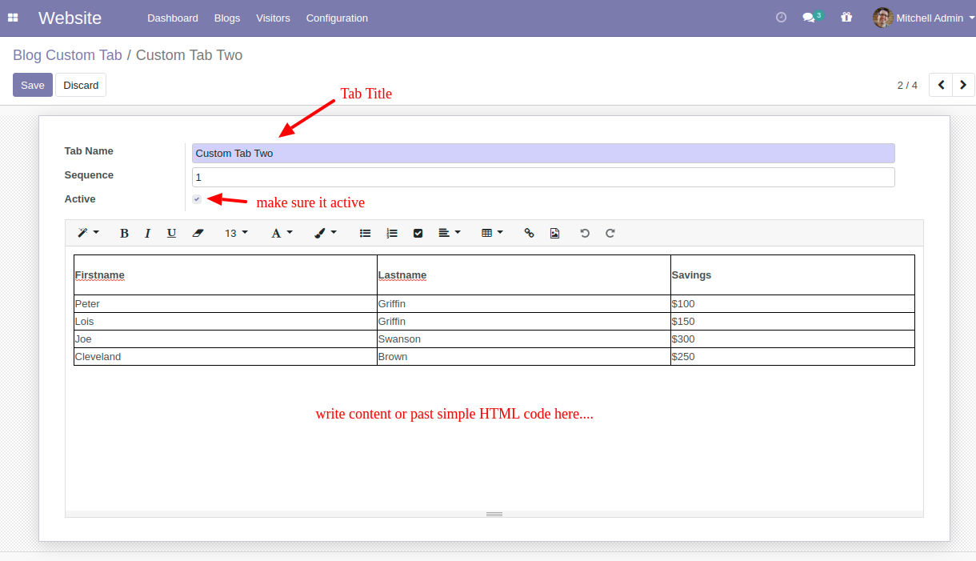
Task: Go to next record arrow
Action: [x=964, y=85]
